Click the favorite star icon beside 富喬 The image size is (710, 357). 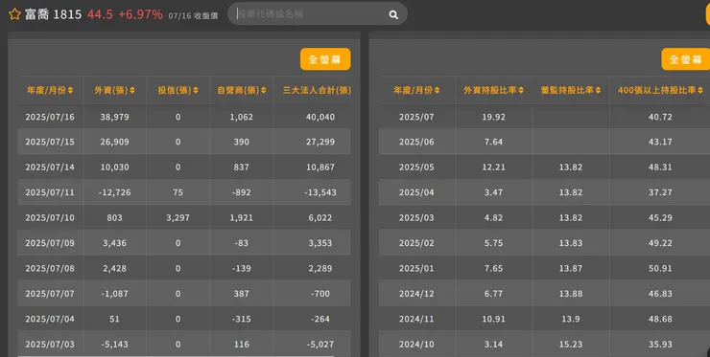[x=14, y=14]
